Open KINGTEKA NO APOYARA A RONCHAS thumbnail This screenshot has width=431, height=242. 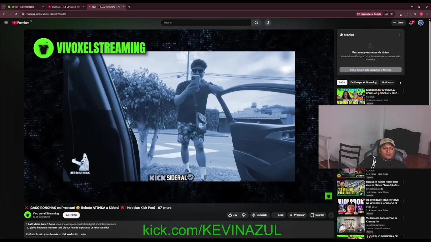tap(351, 96)
